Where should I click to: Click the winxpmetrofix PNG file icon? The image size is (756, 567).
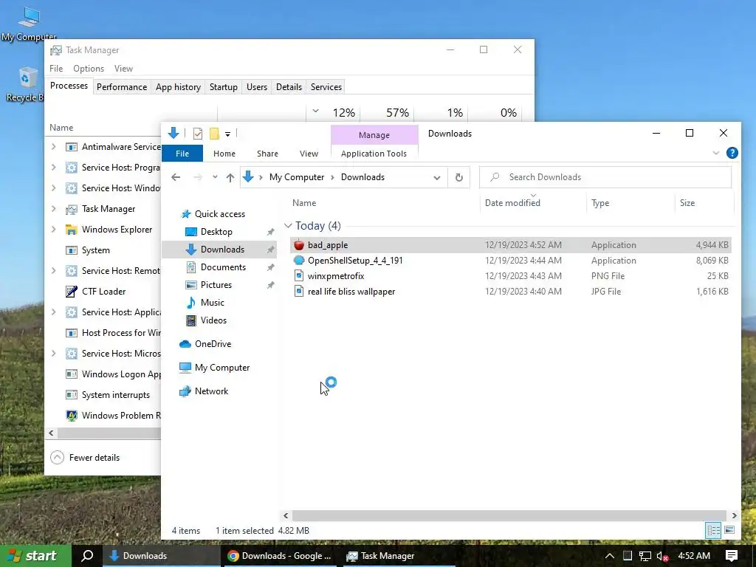[x=299, y=276]
